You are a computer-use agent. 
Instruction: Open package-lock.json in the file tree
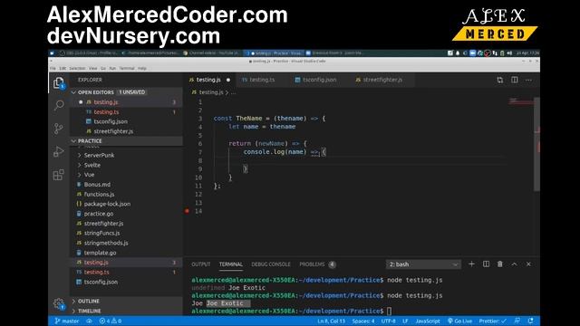tap(126, 204)
